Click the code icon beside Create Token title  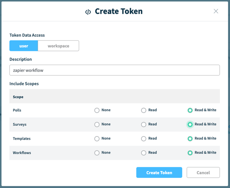click(88, 12)
